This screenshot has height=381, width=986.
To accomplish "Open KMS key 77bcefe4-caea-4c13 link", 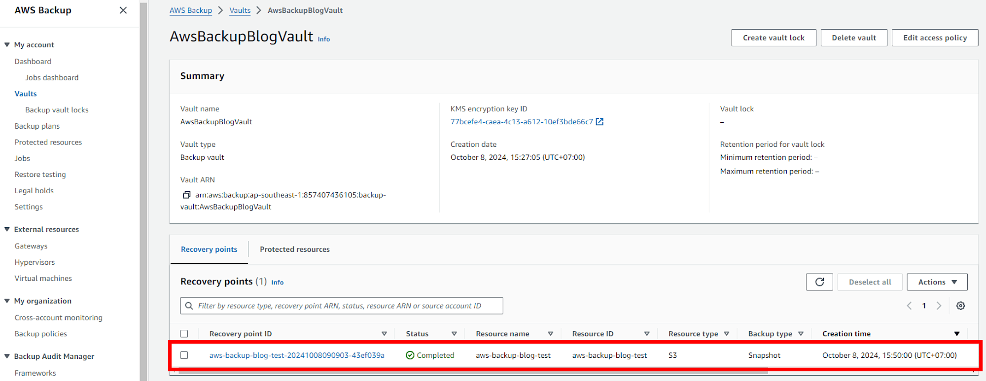I will (x=522, y=122).
